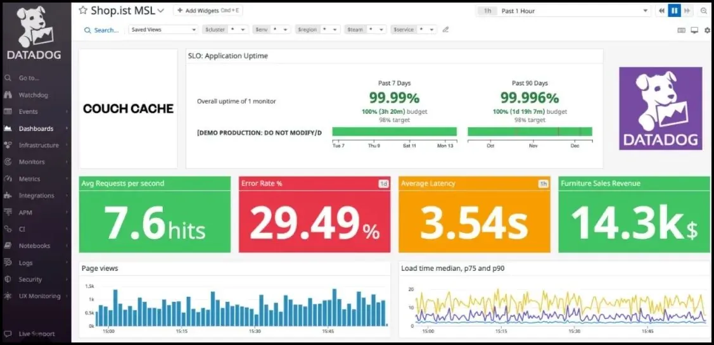714x345 pixels.
Task: Click the Search field in toolbar
Action: coord(101,30)
